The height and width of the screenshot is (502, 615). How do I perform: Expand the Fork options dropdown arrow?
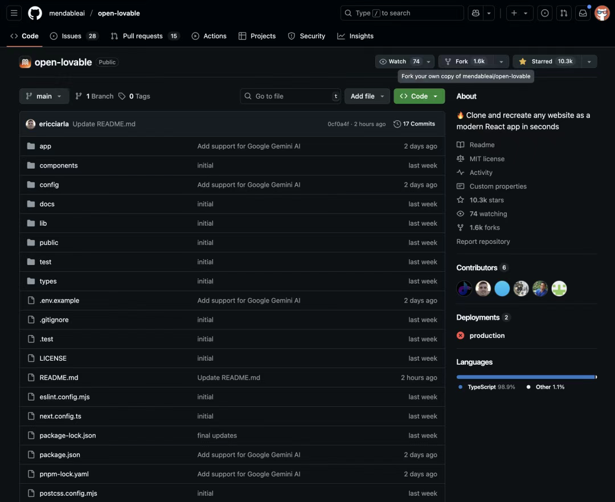[501, 62]
